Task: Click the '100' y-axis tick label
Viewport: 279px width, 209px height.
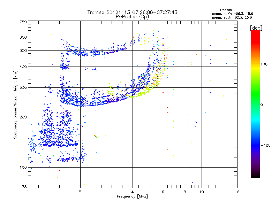Action: 23,168
